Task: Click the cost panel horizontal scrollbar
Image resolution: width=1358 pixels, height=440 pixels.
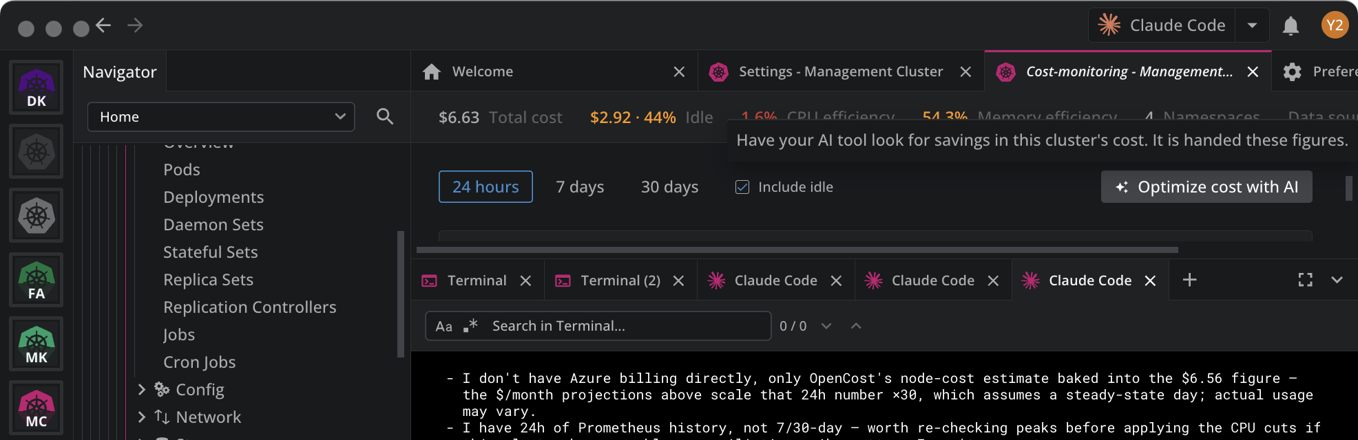Action: coord(797,250)
